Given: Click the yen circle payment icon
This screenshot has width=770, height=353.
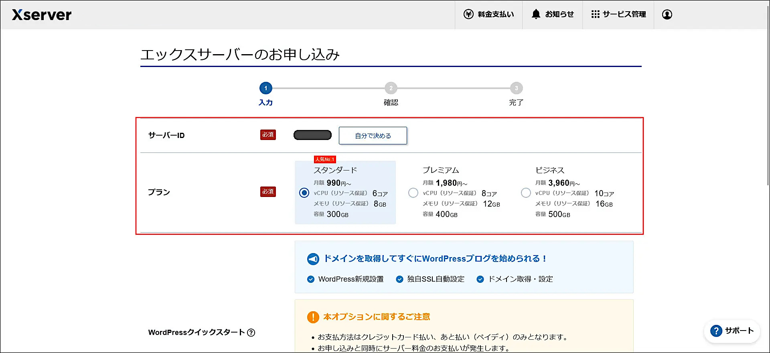Looking at the screenshot, I should point(468,14).
